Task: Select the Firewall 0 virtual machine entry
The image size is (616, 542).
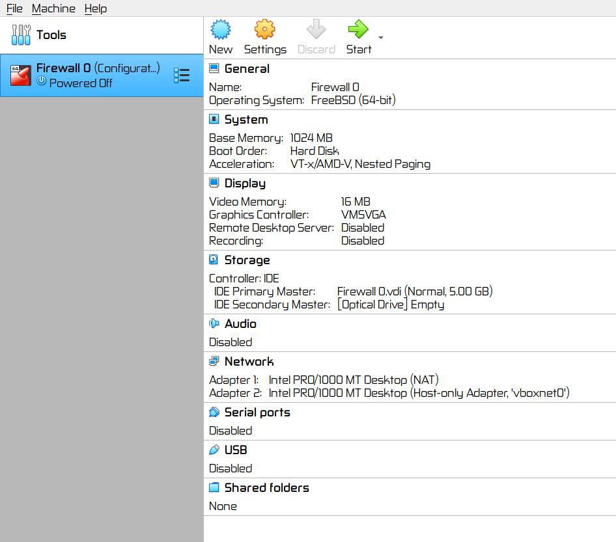Action: (x=98, y=75)
